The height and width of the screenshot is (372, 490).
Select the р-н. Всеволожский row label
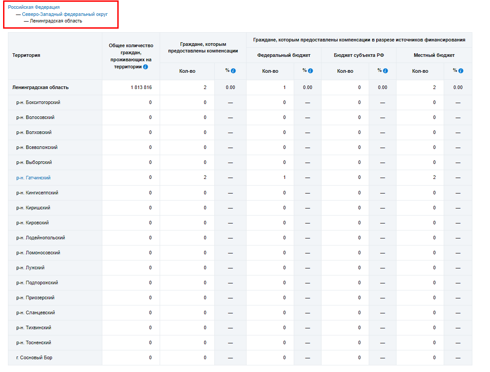tap(37, 148)
